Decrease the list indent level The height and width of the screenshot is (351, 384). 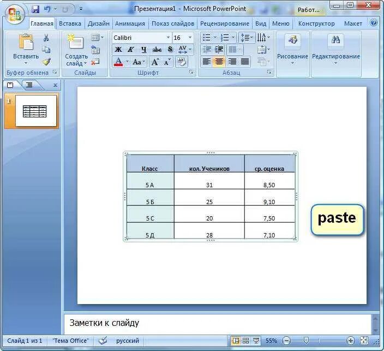(207, 50)
